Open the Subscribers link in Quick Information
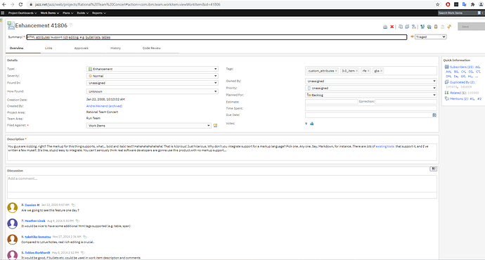485x260 pixels. [462, 67]
